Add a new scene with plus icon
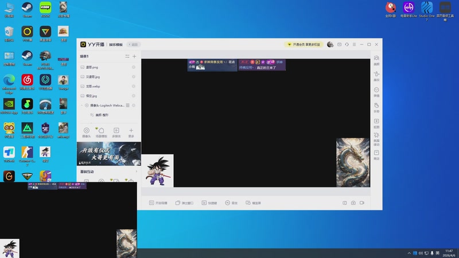Image resolution: width=459 pixels, height=258 pixels. pyautogui.click(x=134, y=56)
